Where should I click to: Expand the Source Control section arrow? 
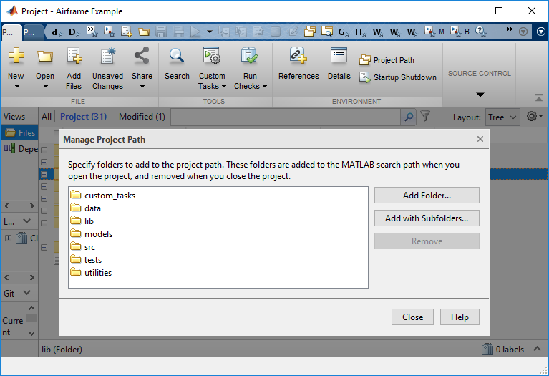[x=480, y=95]
